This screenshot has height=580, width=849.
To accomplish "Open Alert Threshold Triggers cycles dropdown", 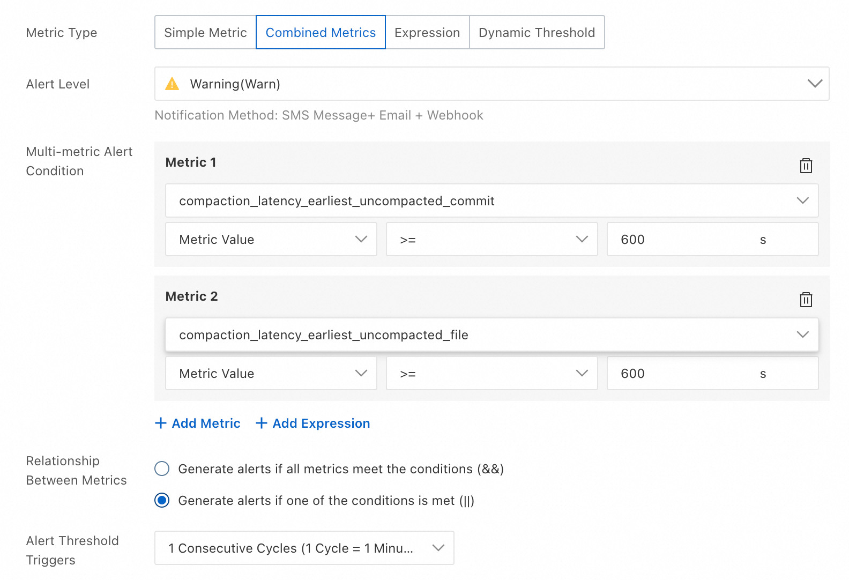I will (x=304, y=548).
